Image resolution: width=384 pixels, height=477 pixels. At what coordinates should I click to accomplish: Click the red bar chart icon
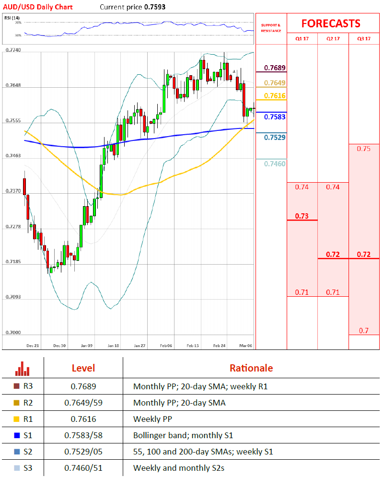[x=22, y=368]
